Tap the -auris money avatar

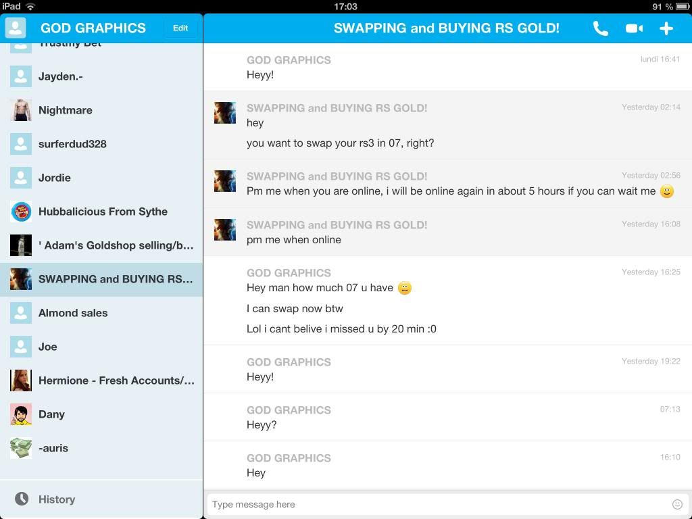21,448
